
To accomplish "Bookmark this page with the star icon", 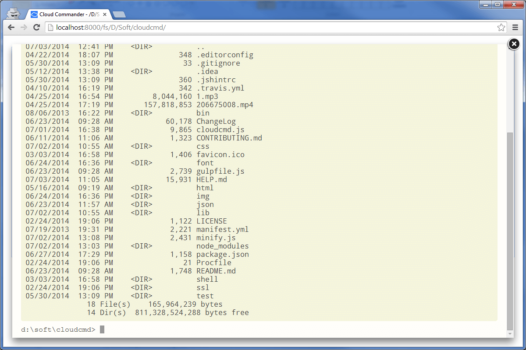I will click(501, 28).
